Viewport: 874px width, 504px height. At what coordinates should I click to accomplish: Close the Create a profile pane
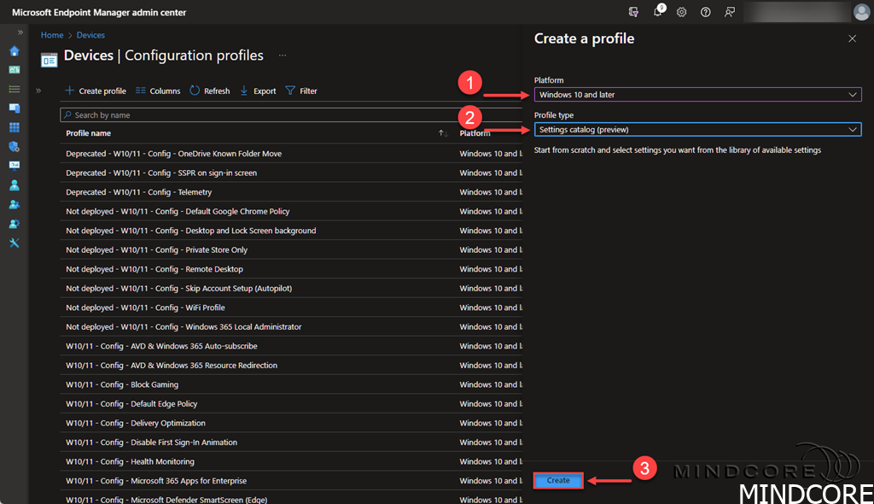(852, 38)
